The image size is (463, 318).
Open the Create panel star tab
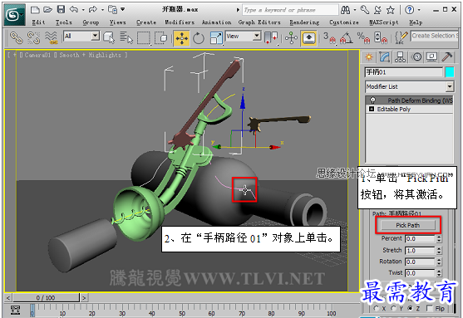tap(369, 57)
